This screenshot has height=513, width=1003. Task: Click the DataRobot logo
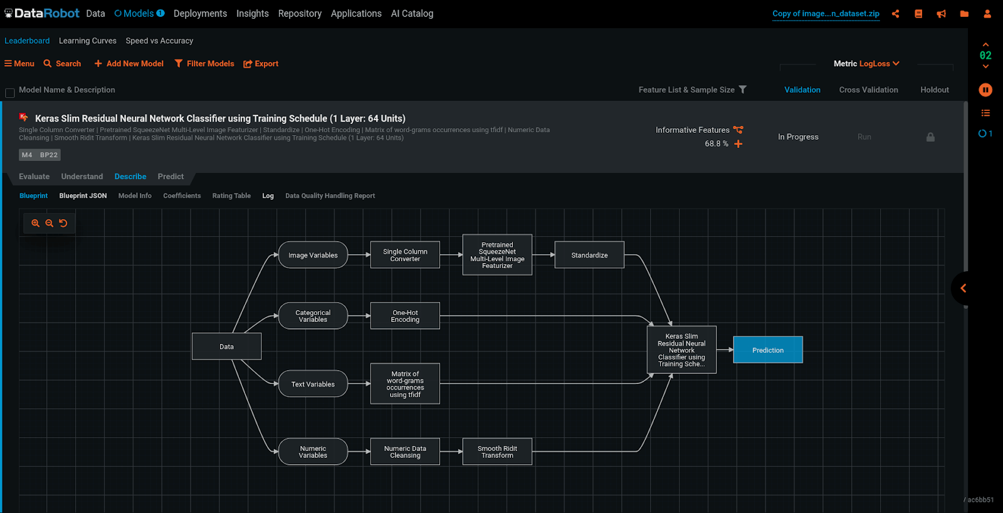tap(42, 13)
